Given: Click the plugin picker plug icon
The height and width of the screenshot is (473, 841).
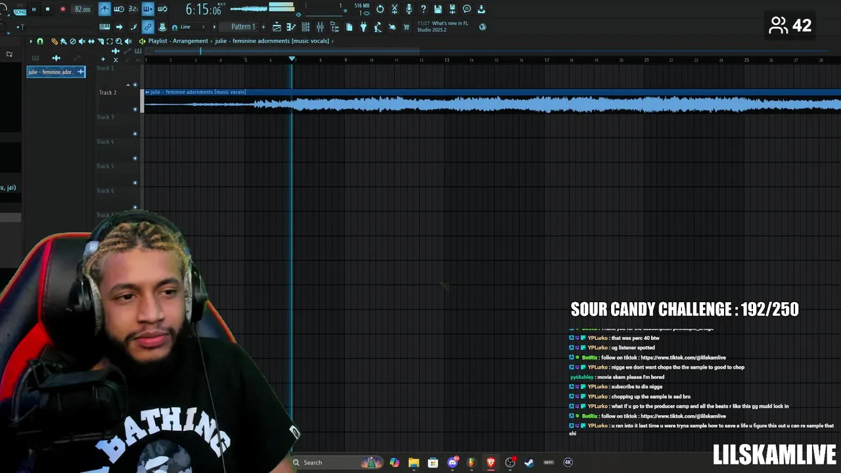Looking at the screenshot, I should (x=363, y=27).
